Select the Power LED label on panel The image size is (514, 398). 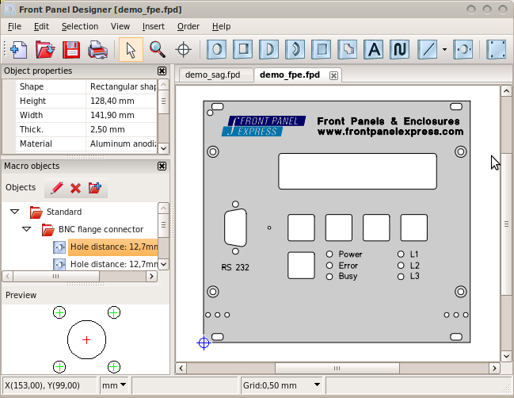[x=350, y=254]
